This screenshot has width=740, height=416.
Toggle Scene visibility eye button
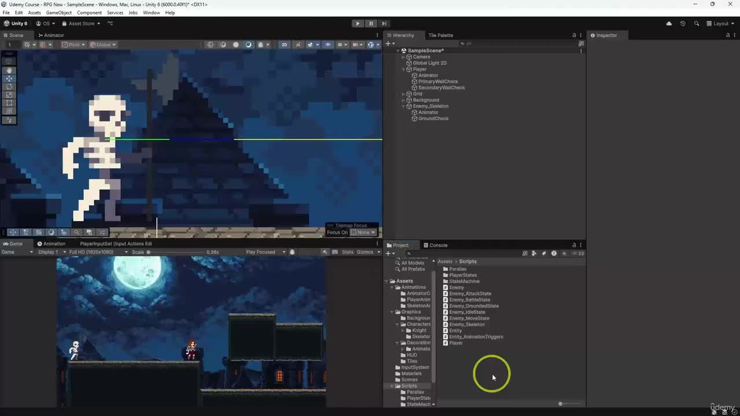pos(328,44)
